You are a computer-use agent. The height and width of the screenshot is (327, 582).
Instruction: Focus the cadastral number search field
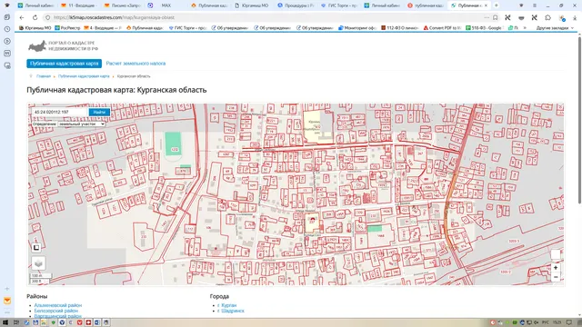60,112
